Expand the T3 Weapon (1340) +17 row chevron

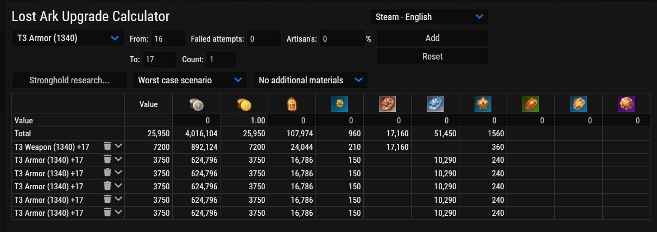(118, 146)
